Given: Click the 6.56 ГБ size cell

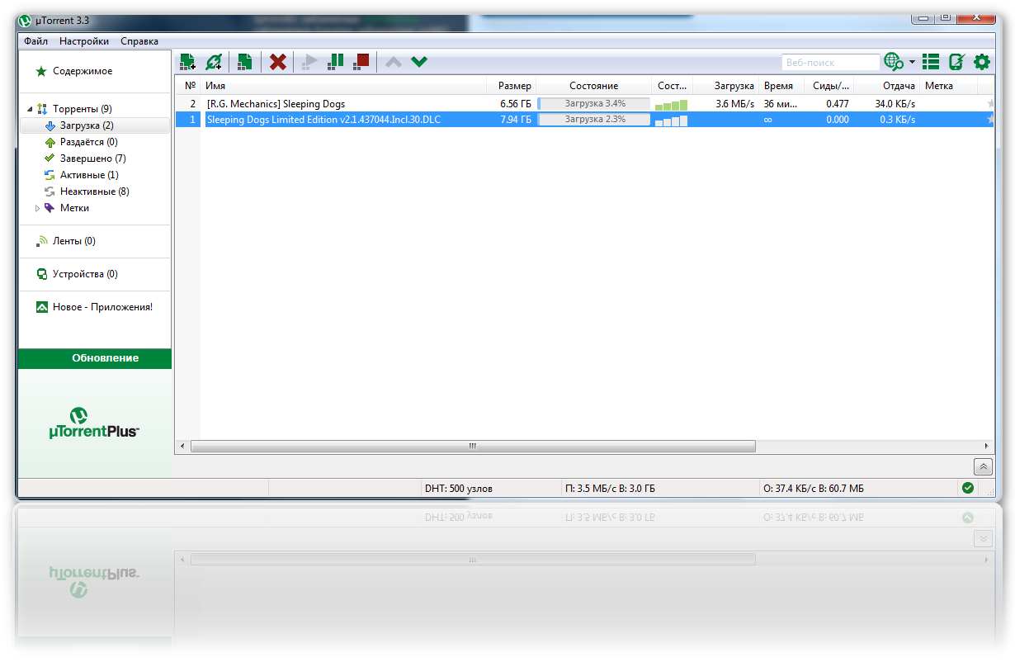Looking at the screenshot, I should (516, 104).
